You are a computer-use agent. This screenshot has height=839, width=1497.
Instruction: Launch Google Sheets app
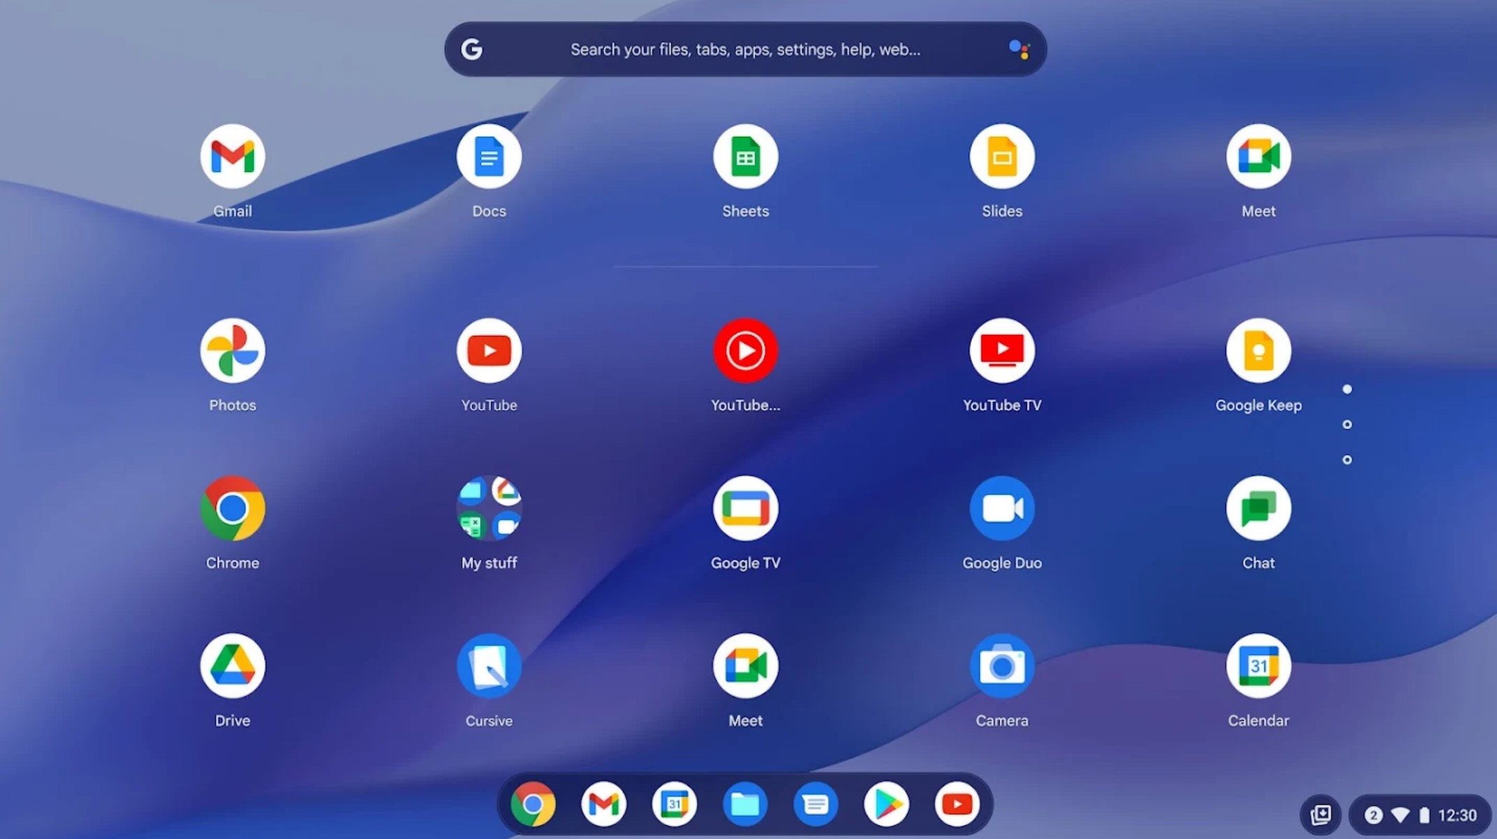point(745,157)
